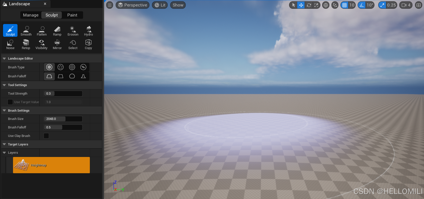
Task: Click the "Brush Type" label
Action: (16, 67)
